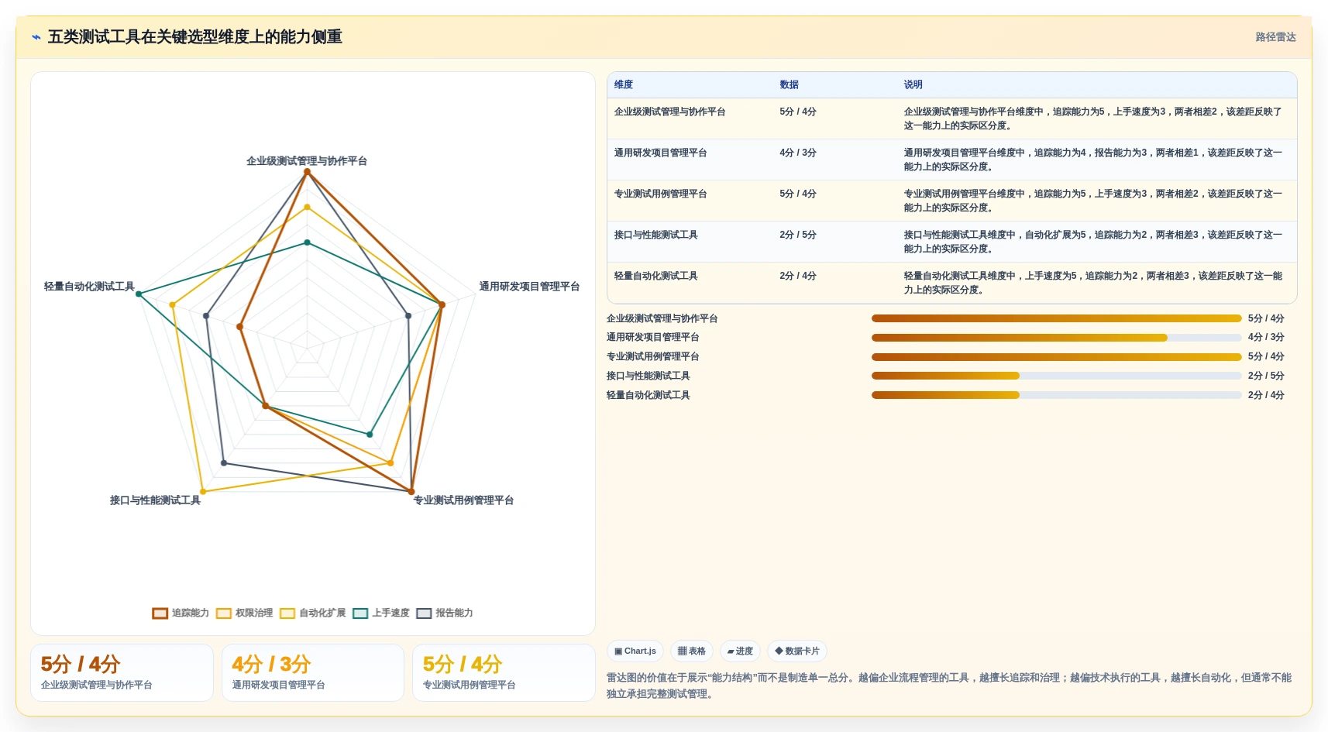Image resolution: width=1328 pixels, height=732 pixels.
Task: Open the 5分 / 4分 企业级测试管理与协作平台 card
Action: click(122, 673)
